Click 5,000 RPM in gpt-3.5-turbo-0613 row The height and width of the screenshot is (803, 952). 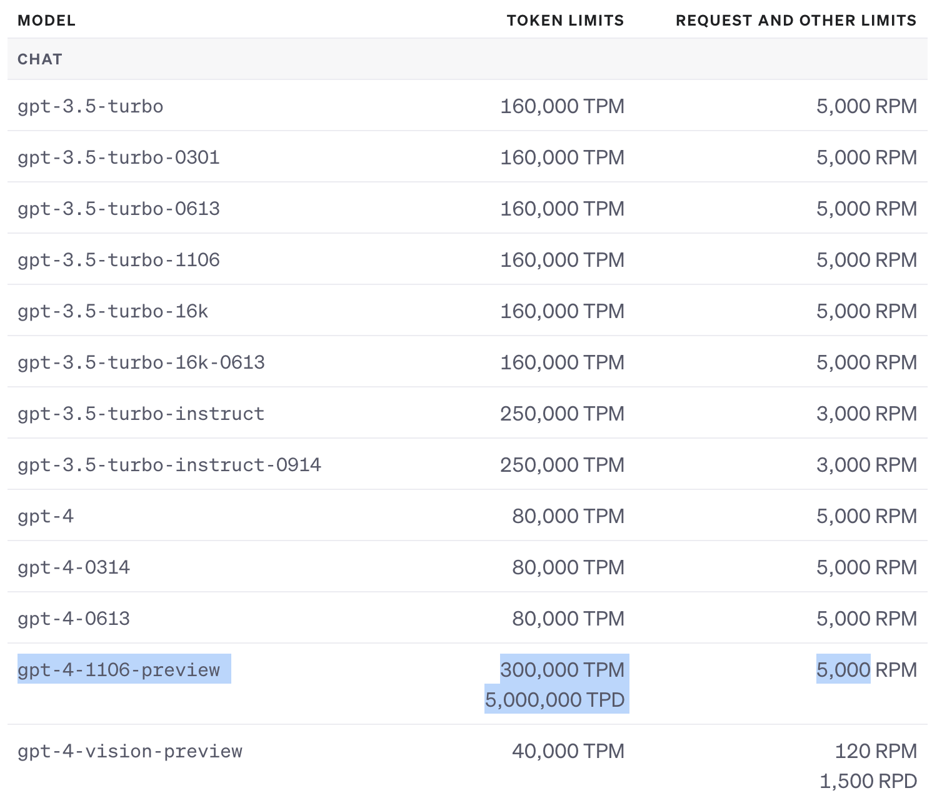click(867, 209)
